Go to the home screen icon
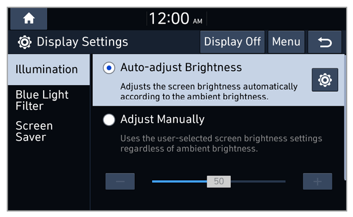This screenshot has height=217, width=353. (29, 18)
